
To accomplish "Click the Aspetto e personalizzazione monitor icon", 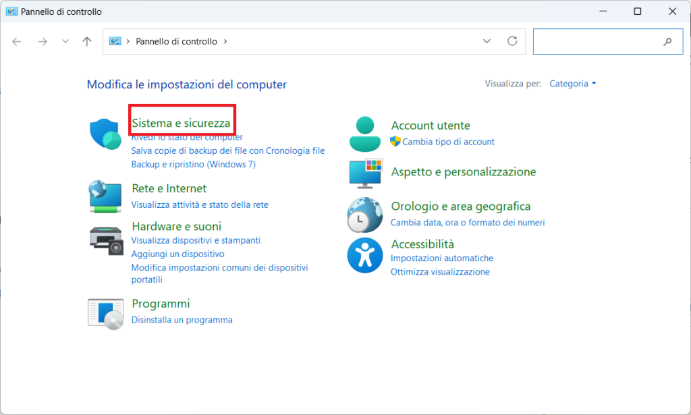I will click(x=365, y=173).
